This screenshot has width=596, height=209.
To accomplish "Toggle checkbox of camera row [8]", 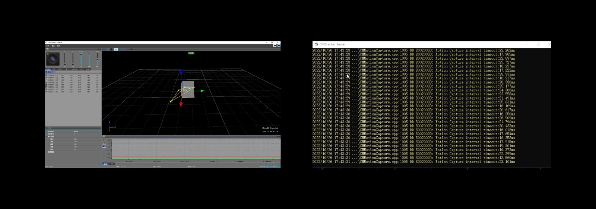I will (x=46, y=92).
